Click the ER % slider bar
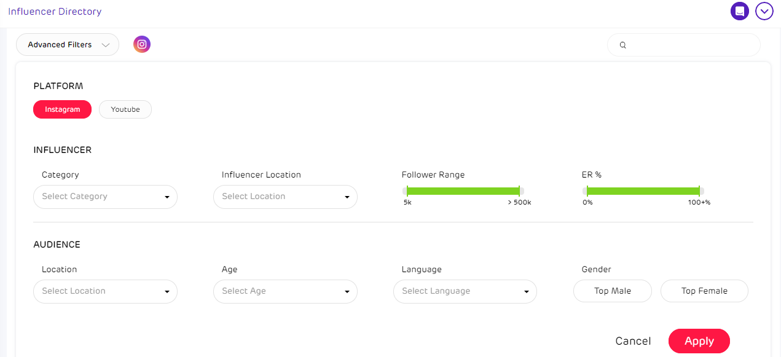Screen dimensions: 781x357 [643, 191]
